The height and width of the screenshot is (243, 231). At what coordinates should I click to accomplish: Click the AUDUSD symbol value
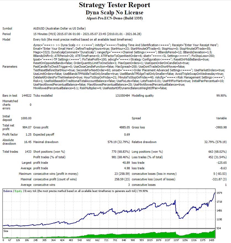coord(60,28)
